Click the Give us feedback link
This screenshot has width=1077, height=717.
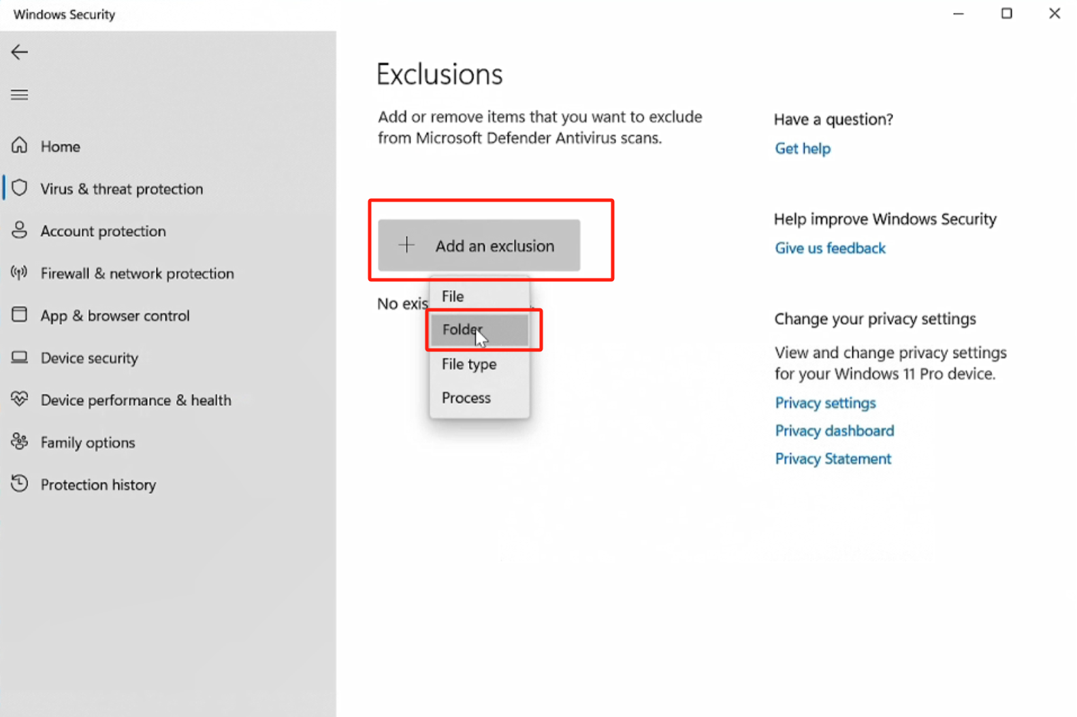830,249
